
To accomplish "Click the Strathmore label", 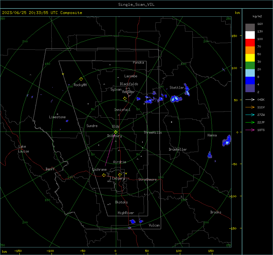I will click(x=147, y=180).
